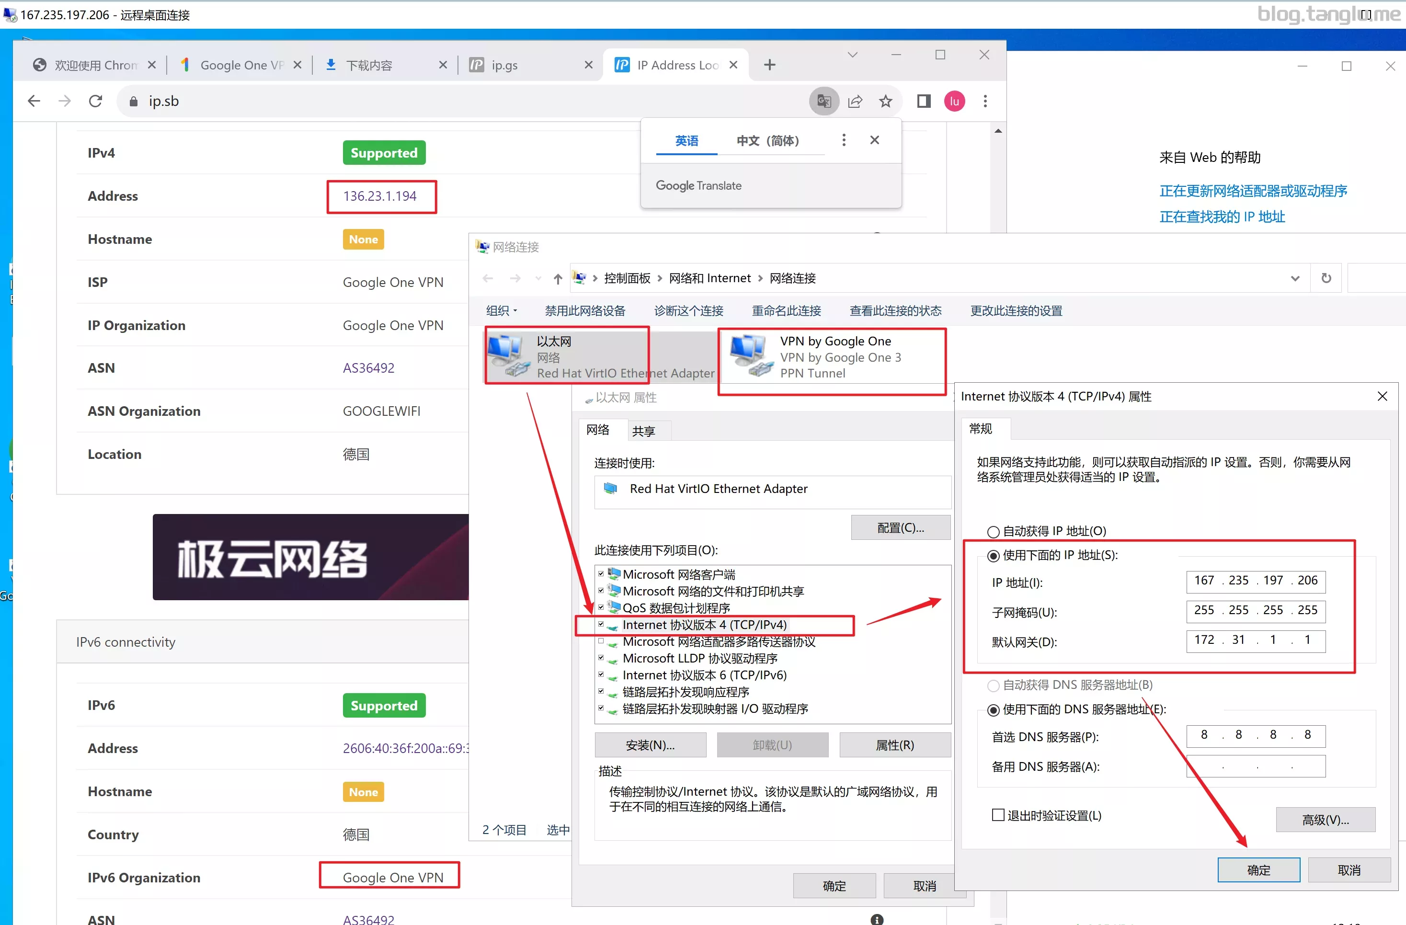Expand the address bar path dropdown
Viewport: 1406px width, 925px height.
click(x=1295, y=278)
